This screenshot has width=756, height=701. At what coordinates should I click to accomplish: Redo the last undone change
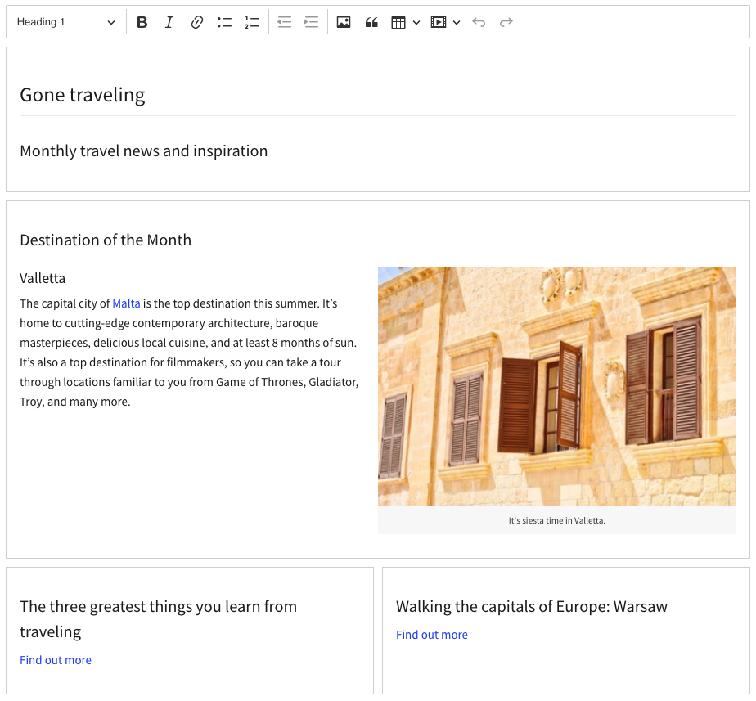click(x=506, y=23)
